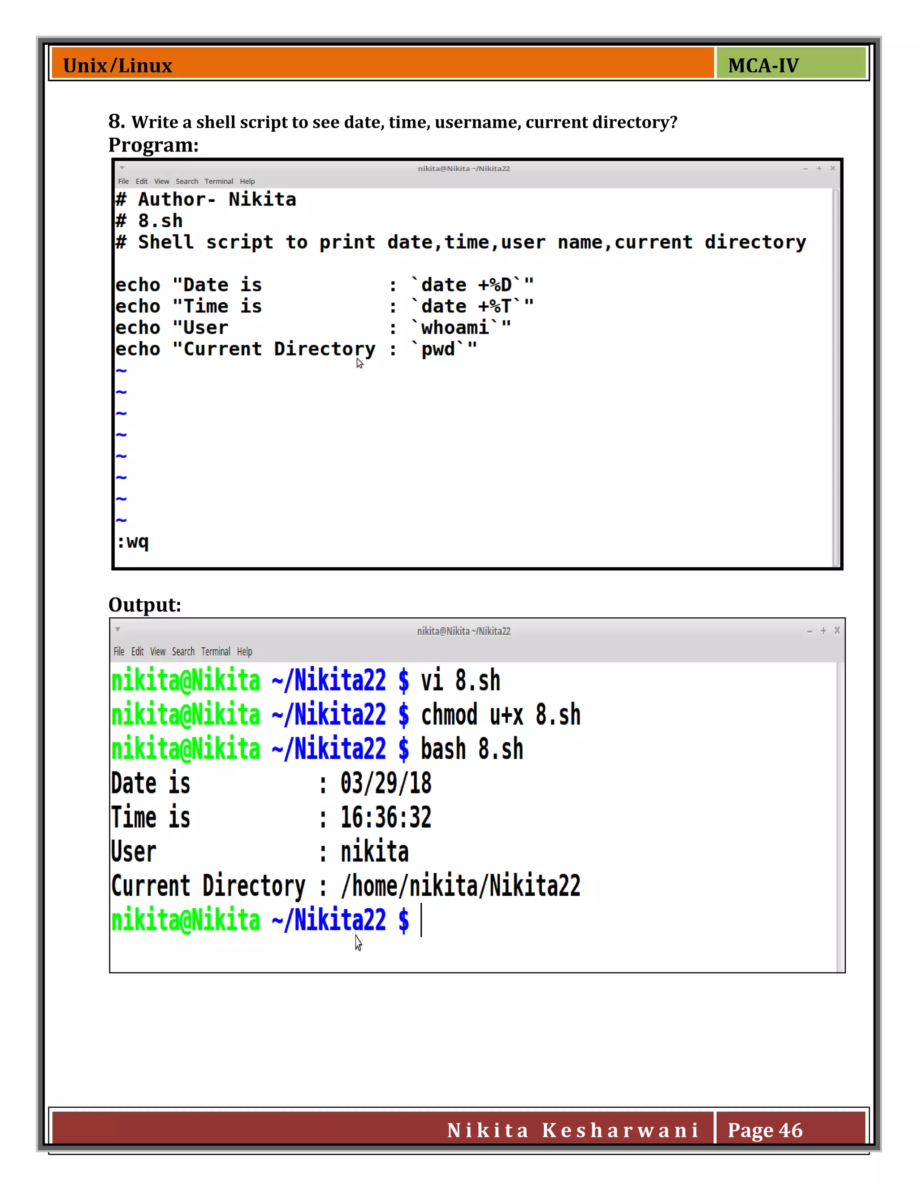Open View menu in top vi terminal window
The image size is (918, 1188).
point(161,181)
